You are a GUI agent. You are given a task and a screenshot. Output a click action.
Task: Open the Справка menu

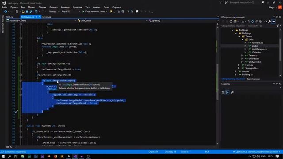(116, 7)
